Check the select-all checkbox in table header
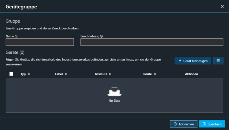229x130 pixels. (11, 74)
